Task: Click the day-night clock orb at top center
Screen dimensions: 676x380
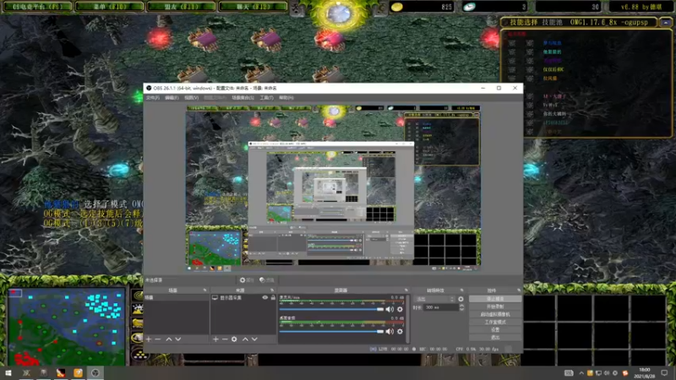Action: 339,14
